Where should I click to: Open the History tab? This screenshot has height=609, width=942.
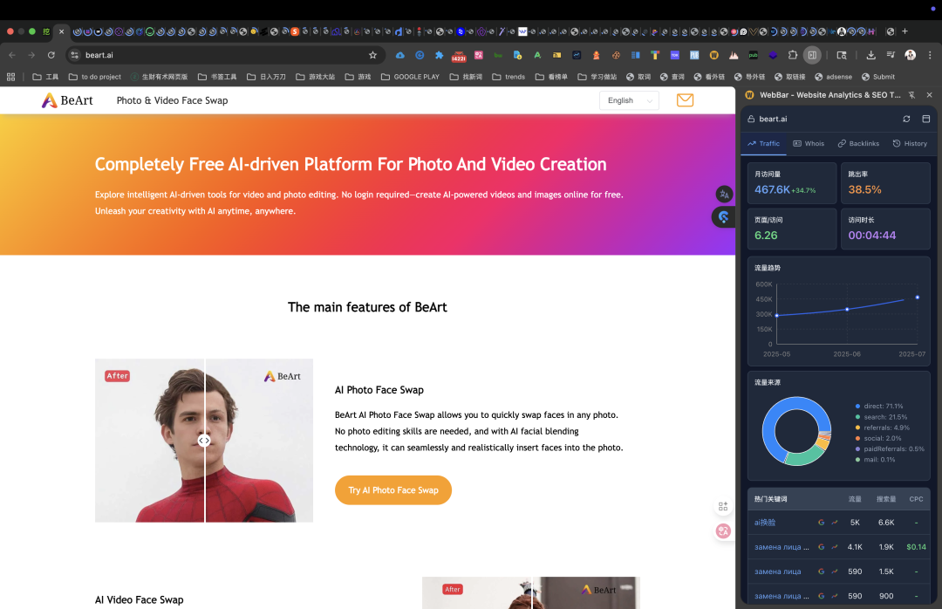pos(910,144)
